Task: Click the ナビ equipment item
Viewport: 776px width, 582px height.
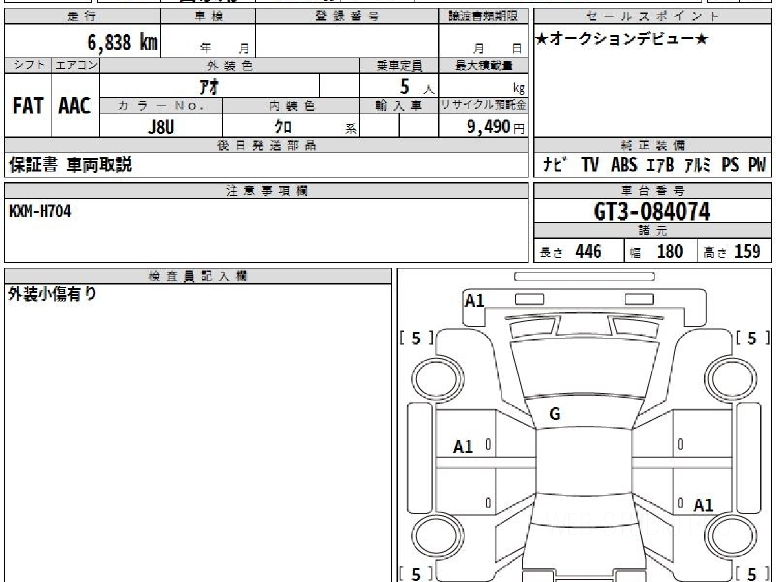Action: tap(555, 166)
